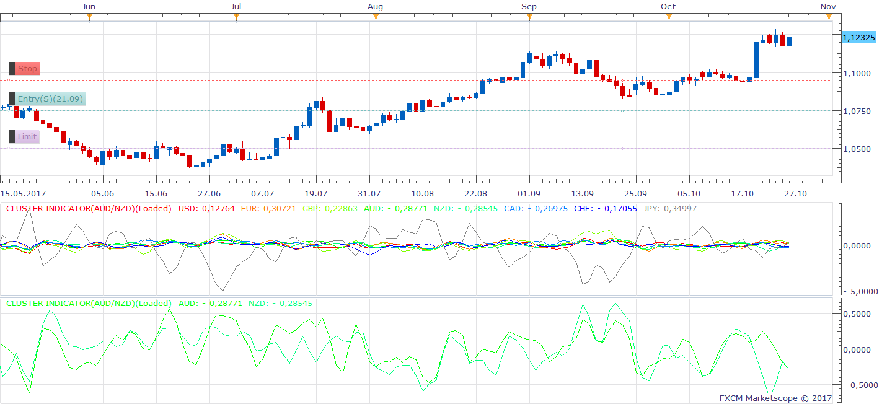Click the 19.07 date axis label

tap(316, 194)
